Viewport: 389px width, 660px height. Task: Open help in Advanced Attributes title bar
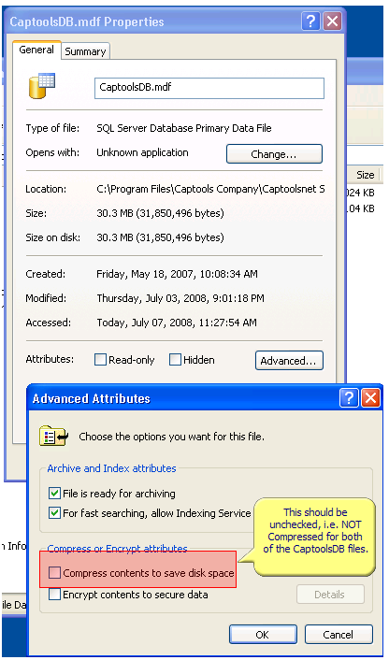coord(349,397)
